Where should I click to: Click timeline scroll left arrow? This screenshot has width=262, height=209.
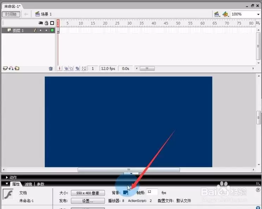point(137,69)
